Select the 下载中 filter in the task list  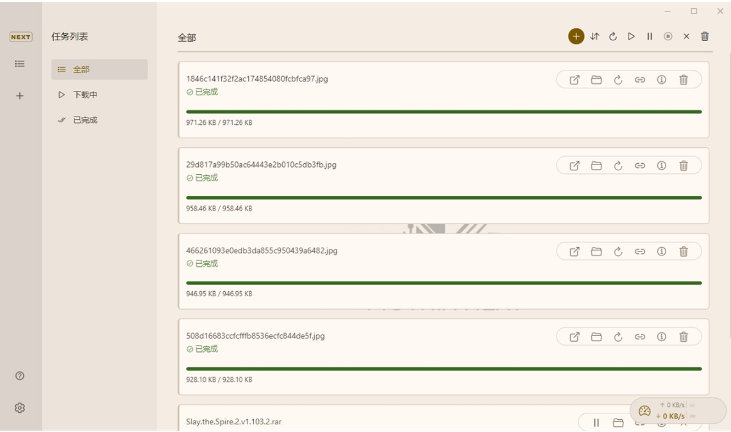pyautogui.click(x=99, y=95)
